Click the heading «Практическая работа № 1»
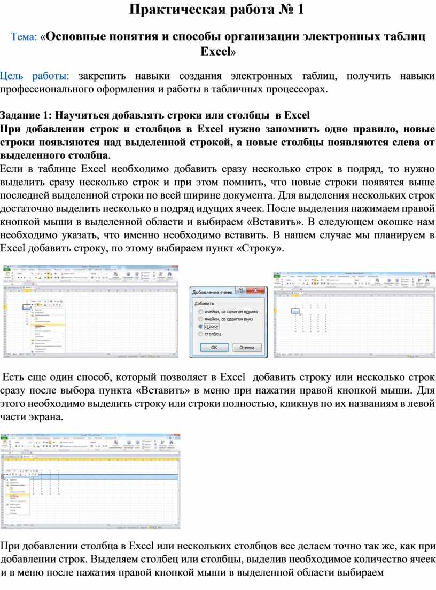This screenshot has height=590, width=436. pos(216,10)
